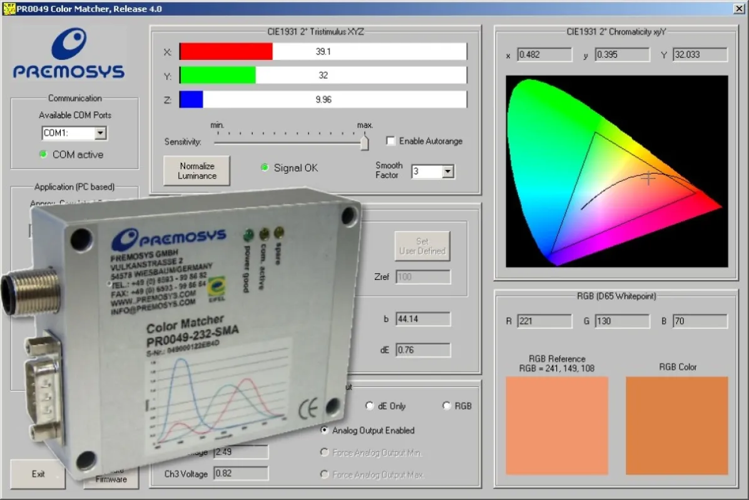This screenshot has width=749, height=500.
Task: Click the Set User Defined button
Action: pyautogui.click(x=422, y=246)
